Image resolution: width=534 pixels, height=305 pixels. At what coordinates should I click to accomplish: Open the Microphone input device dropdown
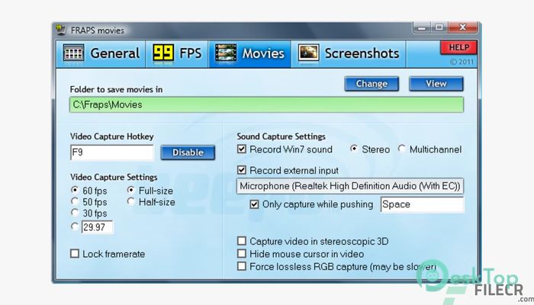pos(350,186)
